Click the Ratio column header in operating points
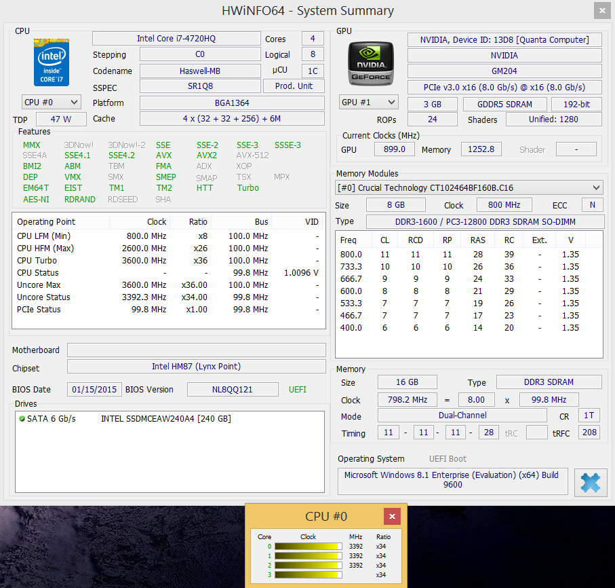 (191, 222)
